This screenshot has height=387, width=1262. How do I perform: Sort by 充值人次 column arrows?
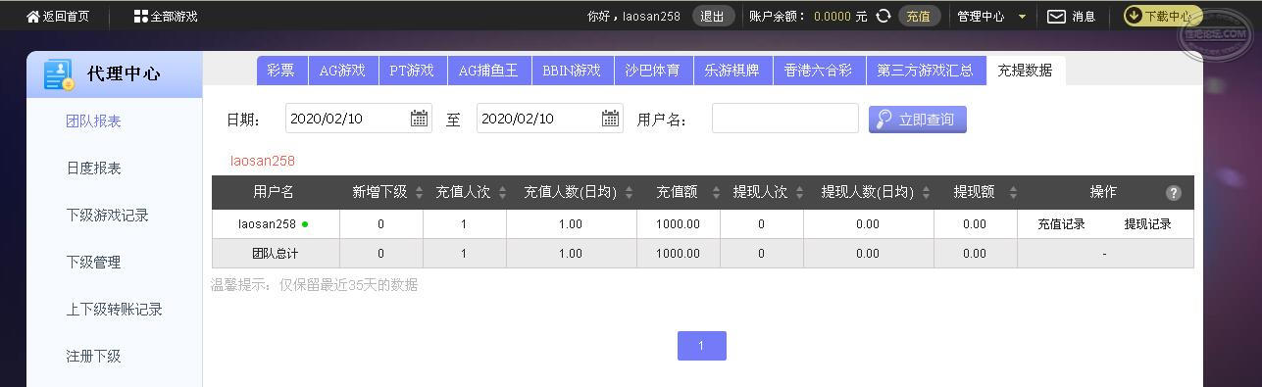click(502, 193)
